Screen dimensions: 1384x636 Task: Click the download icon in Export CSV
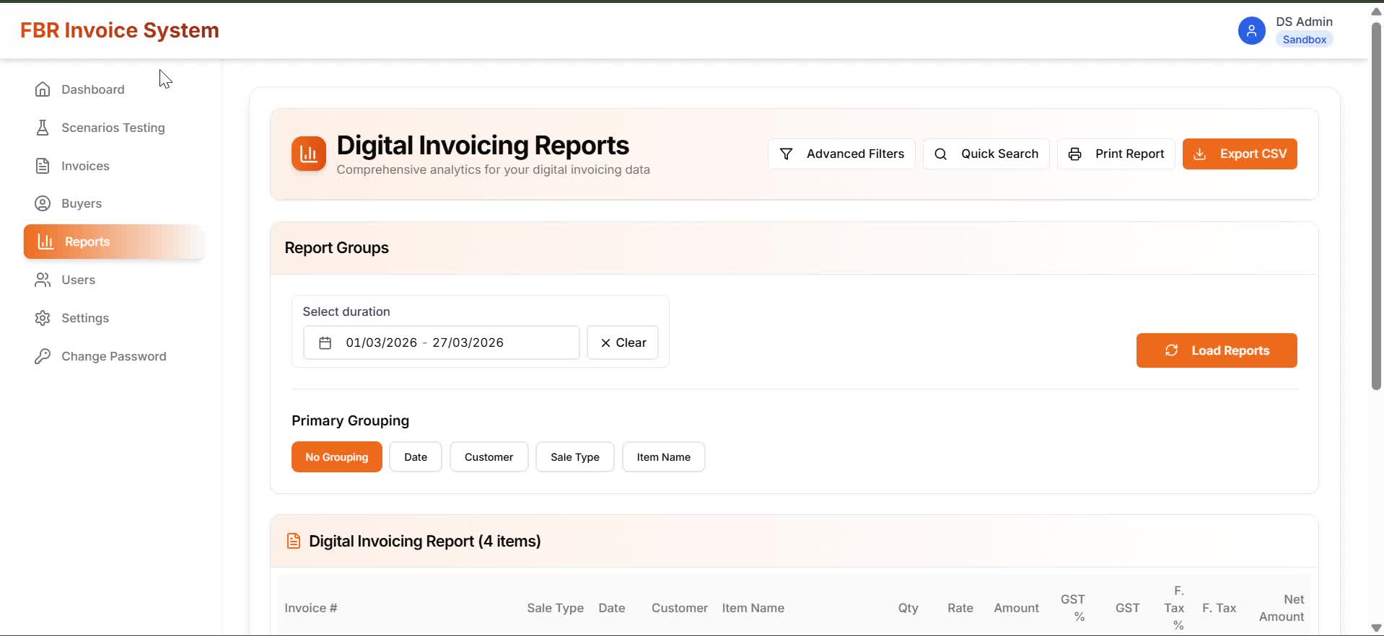[1200, 154]
